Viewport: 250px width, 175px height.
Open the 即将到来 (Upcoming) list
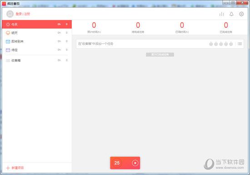tap(37, 41)
